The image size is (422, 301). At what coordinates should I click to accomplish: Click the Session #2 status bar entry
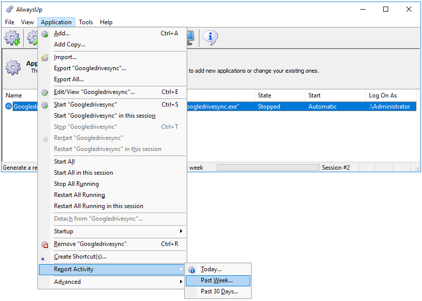(336, 168)
